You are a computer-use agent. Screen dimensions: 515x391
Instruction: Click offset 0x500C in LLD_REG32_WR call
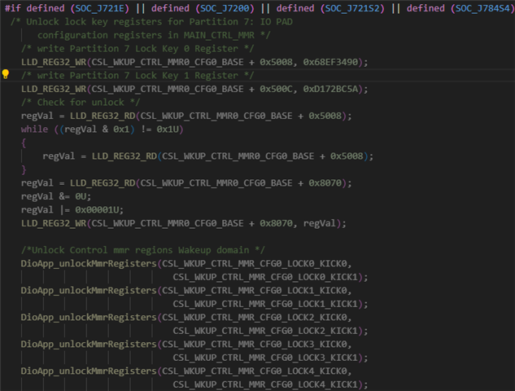pos(276,89)
